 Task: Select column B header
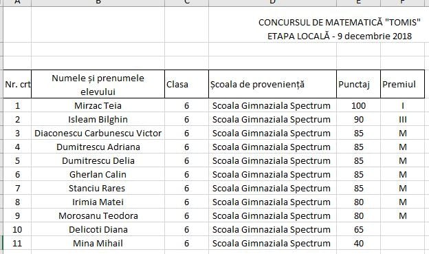[98, 3]
